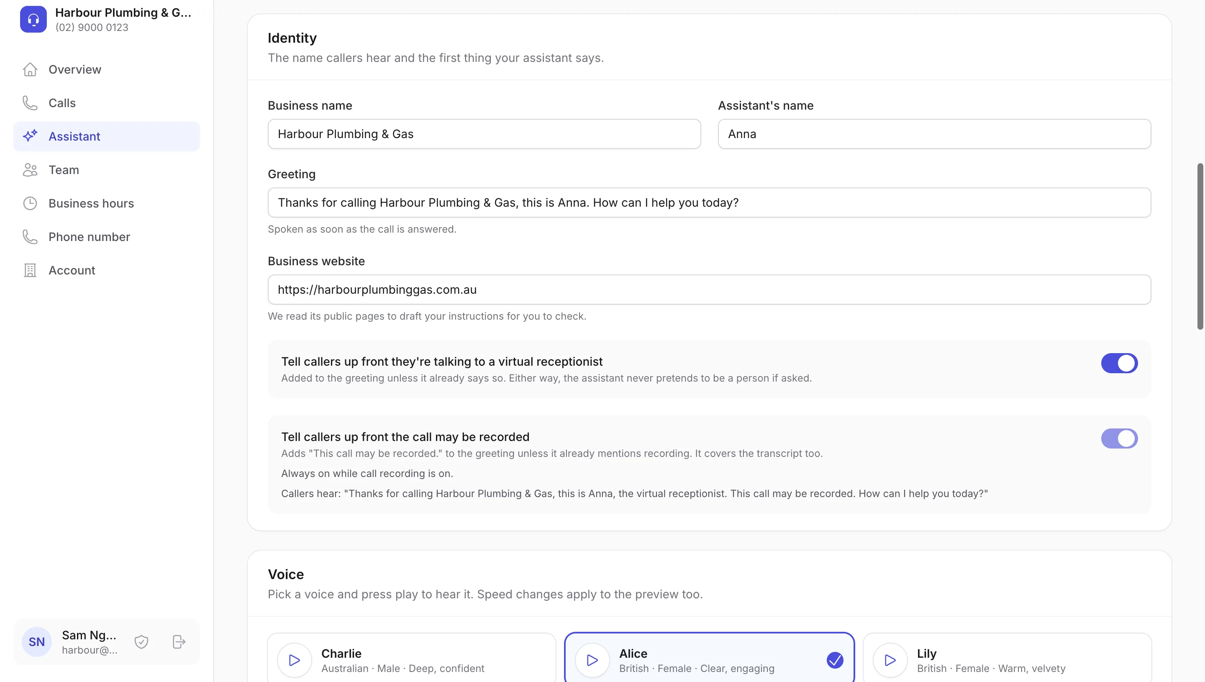Click 'British · Female · Clear, engaging' description
This screenshot has height=682, width=1205.
(x=697, y=669)
